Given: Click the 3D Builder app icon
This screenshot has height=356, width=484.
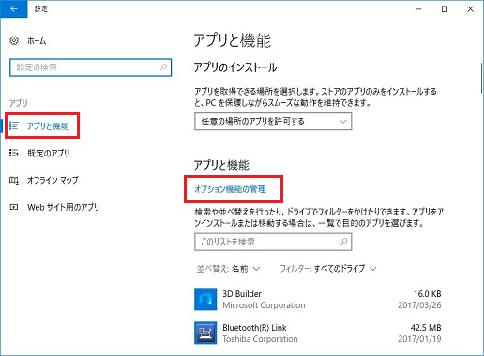Looking at the screenshot, I should tap(205, 299).
